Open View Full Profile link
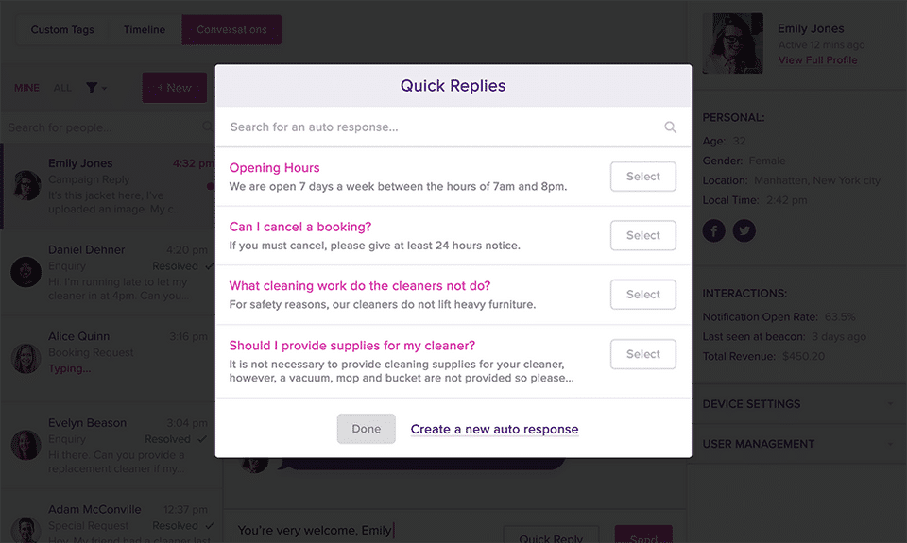Screen dimensions: 907x543 [817, 60]
